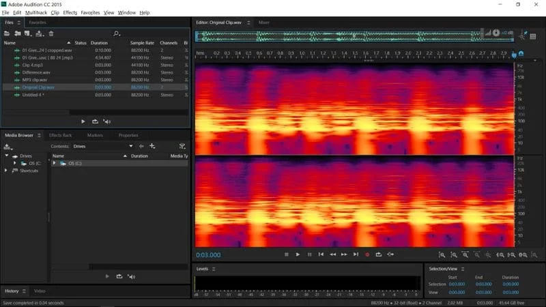Click Zoom In Time icon
Image resolution: width=546 pixels, height=307 pixels.
coord(465,254)
